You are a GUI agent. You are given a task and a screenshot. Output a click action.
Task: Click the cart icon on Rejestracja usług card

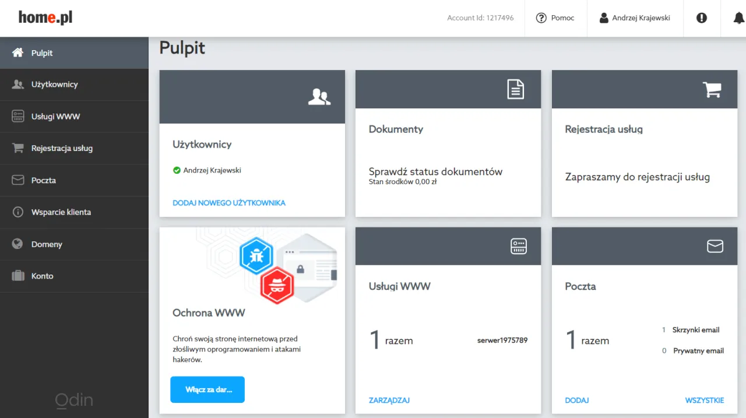pos(712,90)
